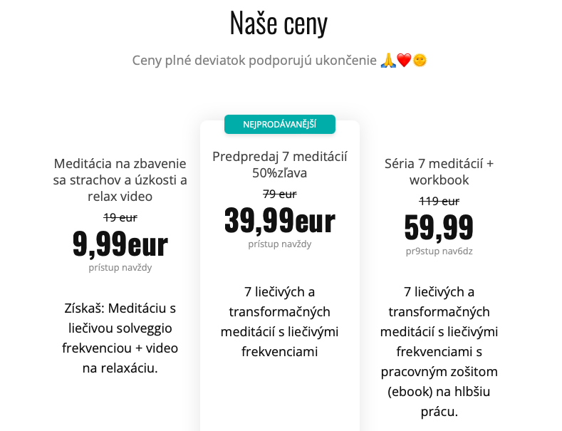Click the NEJPRODÁVANĚJŠÍ badge
562x431 pixels.
point(280,125)
